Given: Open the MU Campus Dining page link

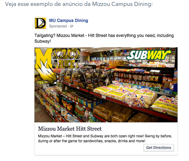Looking at the screenshot, I should pos(68,21).
